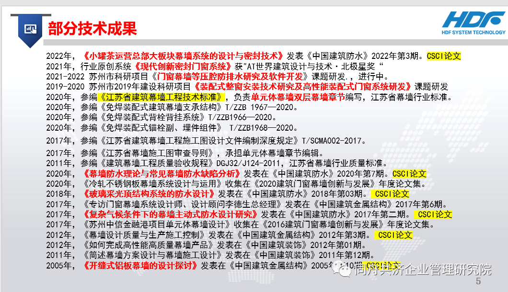Expand the 2020年 幕墙防水理论 entry
The width and height of the screenshot is (508, 292).
click(134, 174)
